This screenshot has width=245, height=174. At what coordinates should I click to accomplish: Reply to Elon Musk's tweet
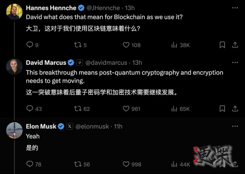click(30, 164)
